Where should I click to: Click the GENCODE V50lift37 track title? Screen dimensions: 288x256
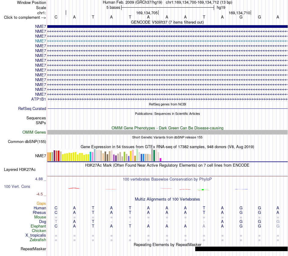click(x=167, y=22)
